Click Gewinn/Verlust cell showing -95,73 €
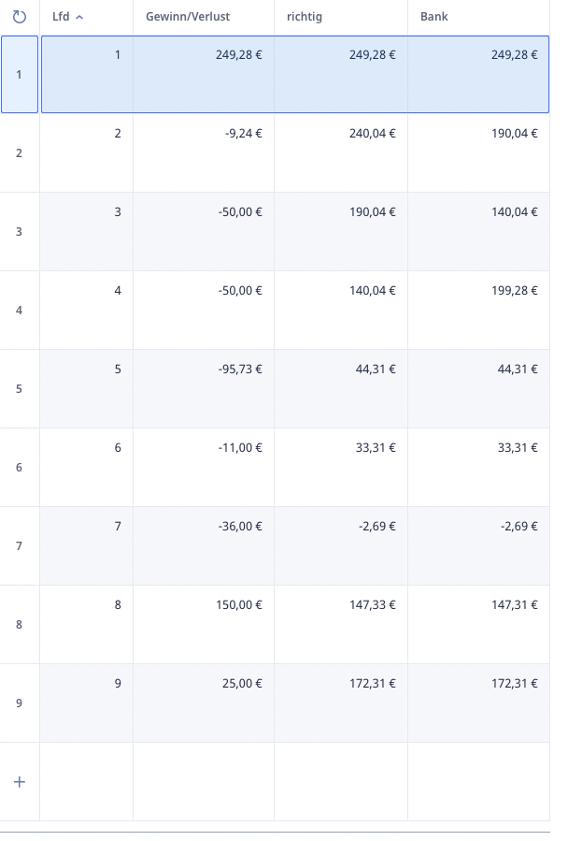This screenshot has height=841, width=568. click(x=204, y=389)
